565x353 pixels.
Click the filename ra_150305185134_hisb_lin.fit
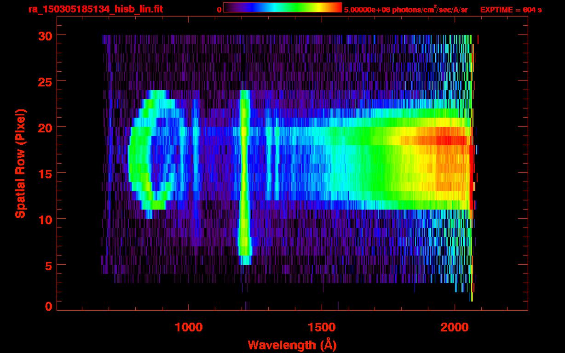click(95, 9)
